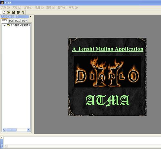Click the ATMA title bar portrait icon
Viewport: 161px width, 149px height.
pos(2,3)
